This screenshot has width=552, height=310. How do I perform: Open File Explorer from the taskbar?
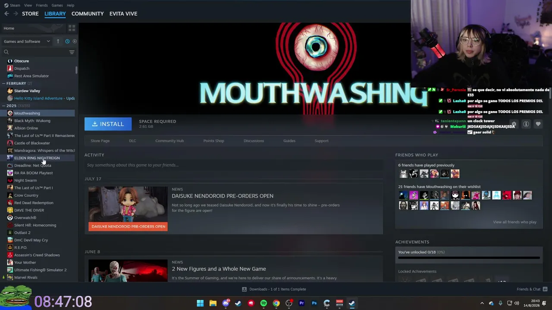tap(213, 303)
